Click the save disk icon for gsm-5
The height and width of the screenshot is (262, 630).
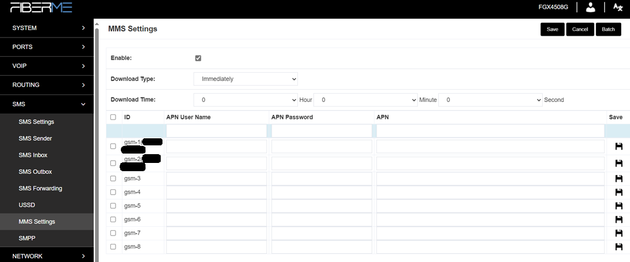[619, 206]
